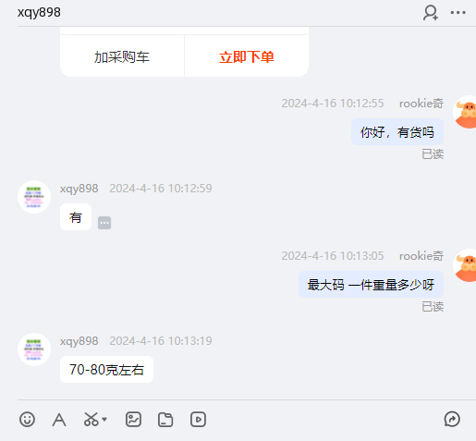Send an image via picture icon
The image size is (476, 441).
point(133,420)
